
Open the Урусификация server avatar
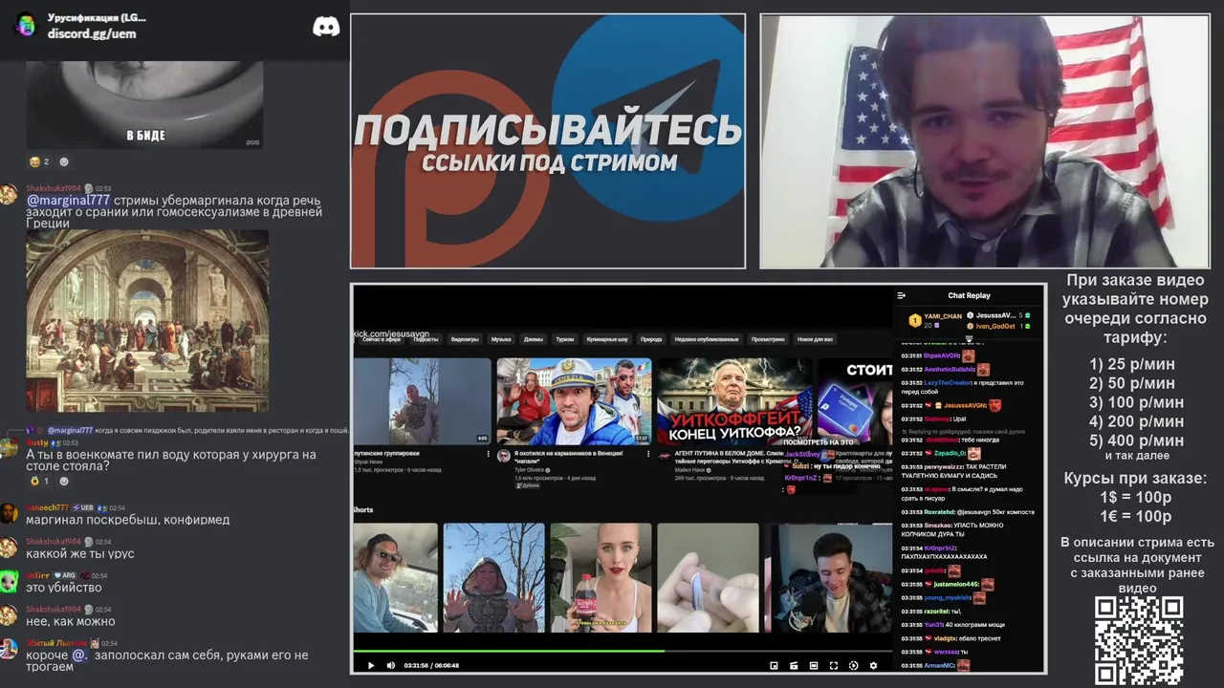point(26,25)
